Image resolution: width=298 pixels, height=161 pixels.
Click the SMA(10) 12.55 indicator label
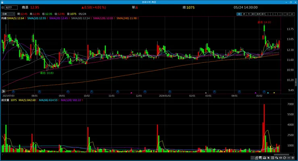click(37, 18)
